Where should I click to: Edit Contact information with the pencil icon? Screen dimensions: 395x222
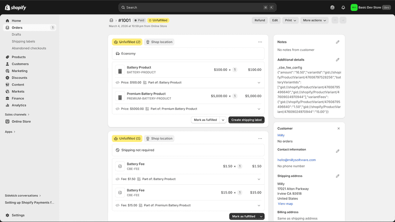click(338, 151)
